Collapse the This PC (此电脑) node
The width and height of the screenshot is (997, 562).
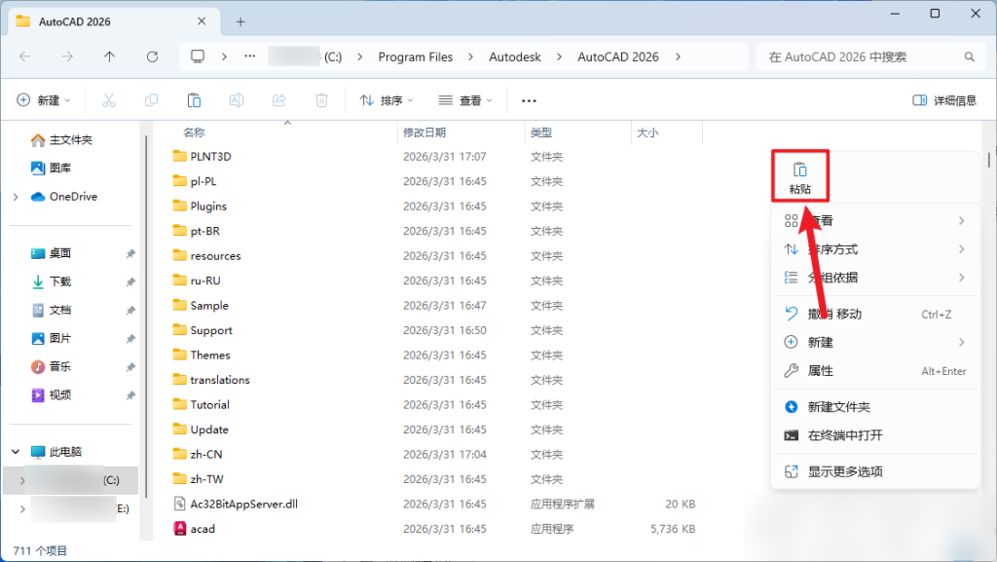pos(16,452)
